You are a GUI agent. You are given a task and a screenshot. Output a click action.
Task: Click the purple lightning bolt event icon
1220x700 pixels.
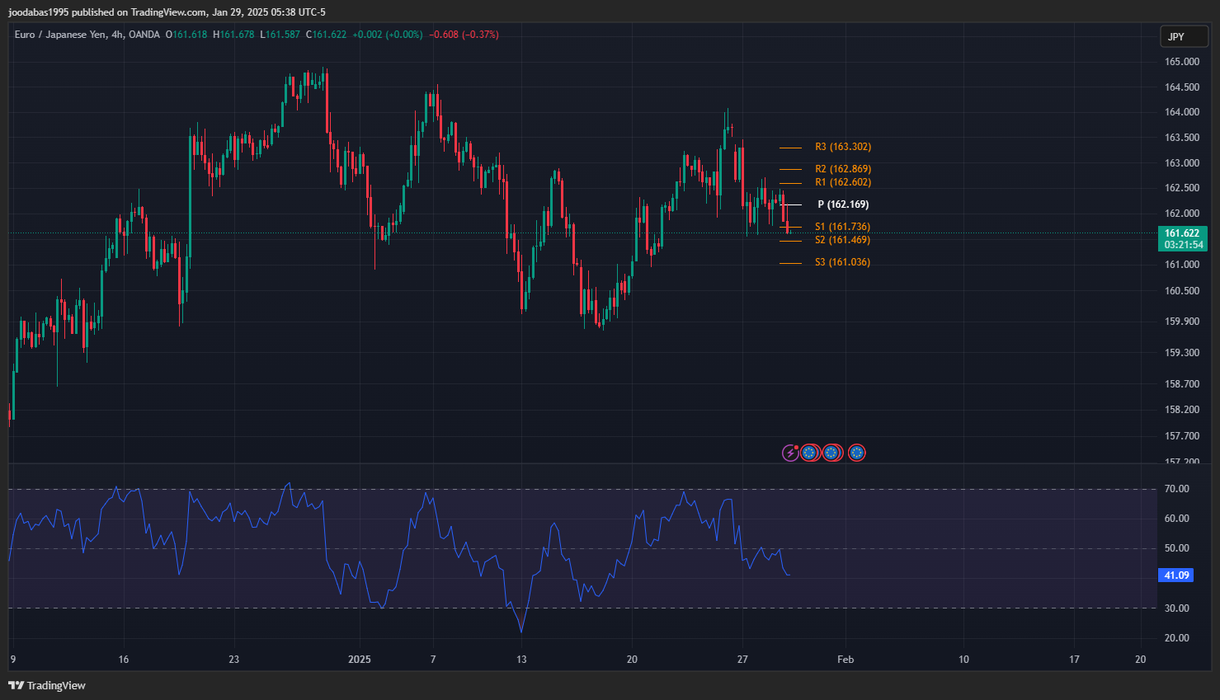tap(790, 453)
